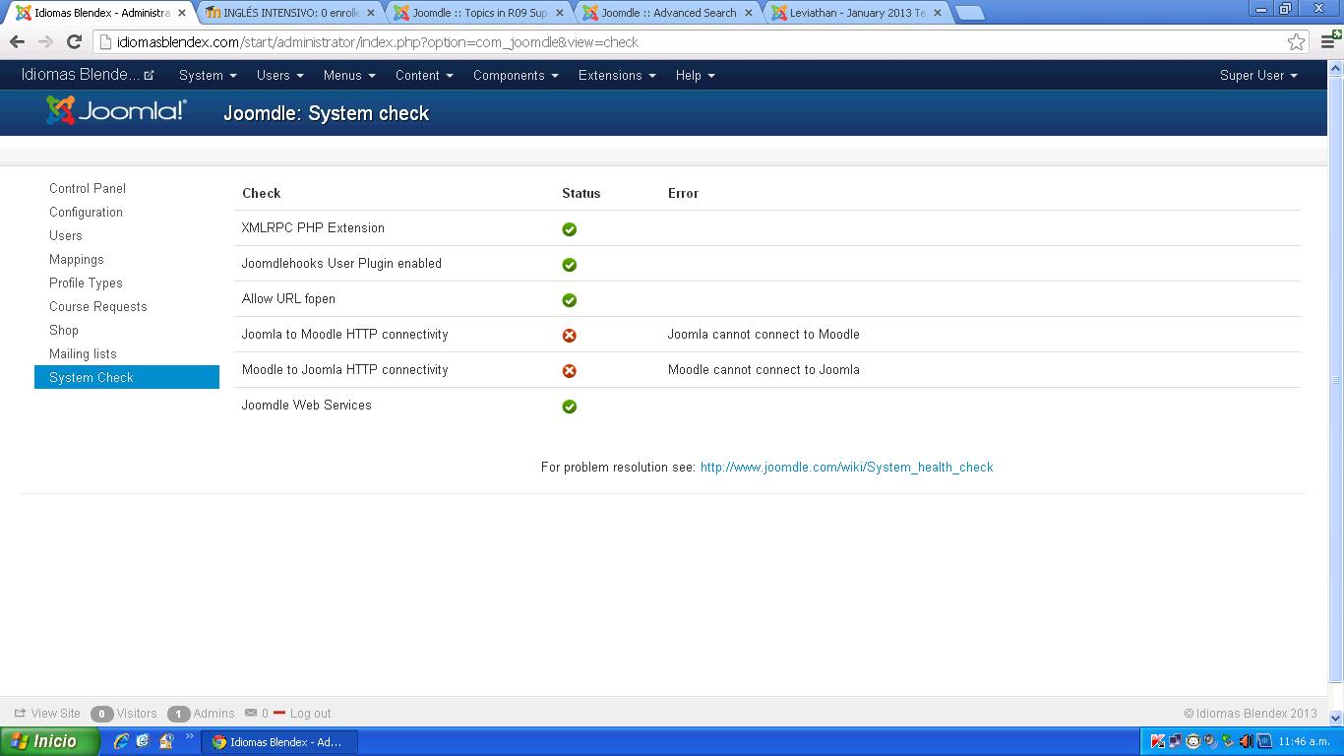Expand the Extensions menu
The width and height of the screenshot is (1344, 756).
[x=616, y=76]
